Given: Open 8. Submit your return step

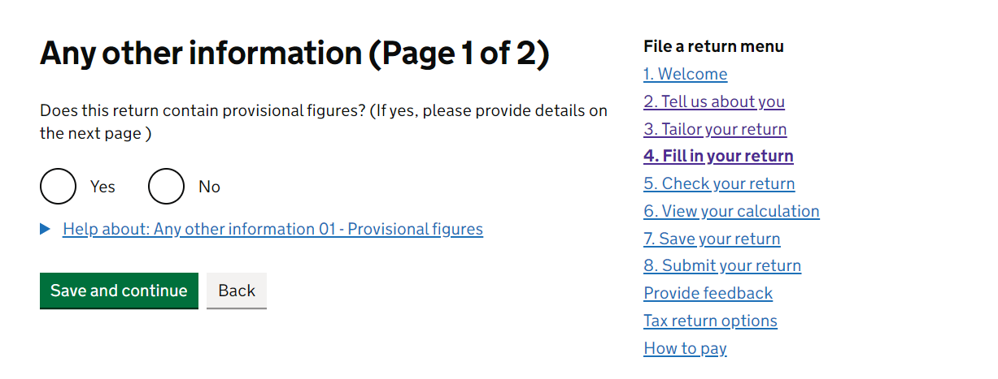Looking at the screenshot, I should tap(722, 265).
